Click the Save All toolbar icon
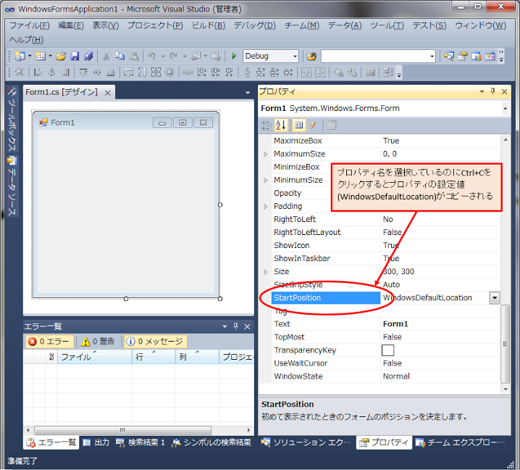The width and height of the screenshot is (520, 470). [88, 56]
